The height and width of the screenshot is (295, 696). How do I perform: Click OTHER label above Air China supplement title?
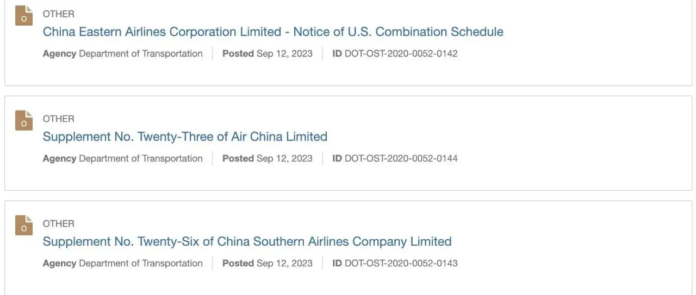point(59,119)
